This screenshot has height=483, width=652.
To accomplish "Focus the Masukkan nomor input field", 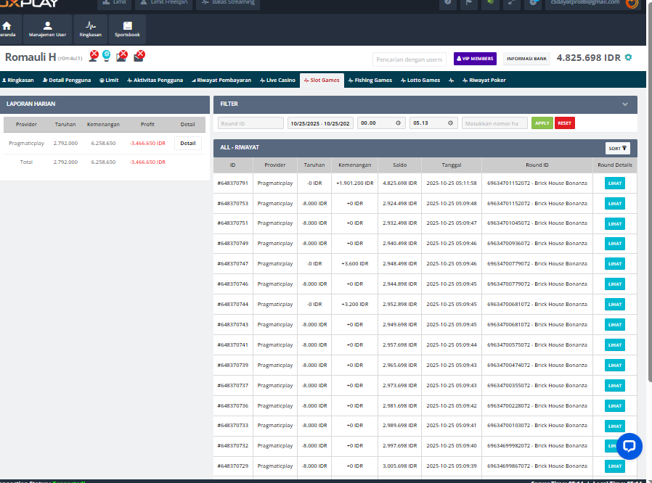I will (x=494, y=123).
